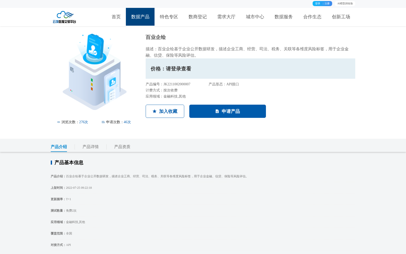Click the 云岭数据交易平台 logo
This screenshot has height=254, width=406.
click(x=64, y=17)
